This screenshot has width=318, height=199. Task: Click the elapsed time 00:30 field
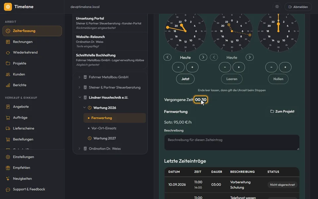[201, 100]
